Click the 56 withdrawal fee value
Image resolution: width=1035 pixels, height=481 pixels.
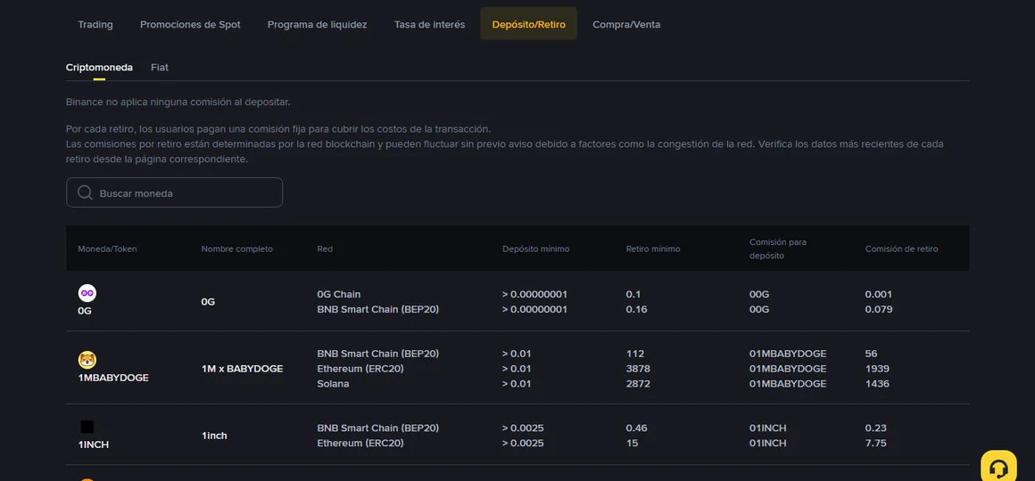(x=872, y=353)
